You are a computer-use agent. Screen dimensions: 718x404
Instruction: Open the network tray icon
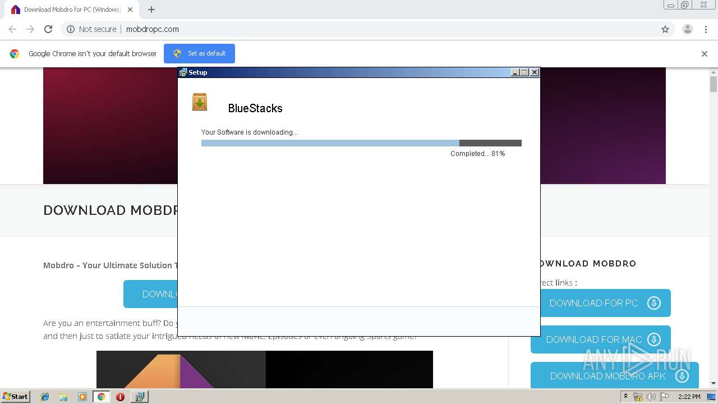pos(638,397)
